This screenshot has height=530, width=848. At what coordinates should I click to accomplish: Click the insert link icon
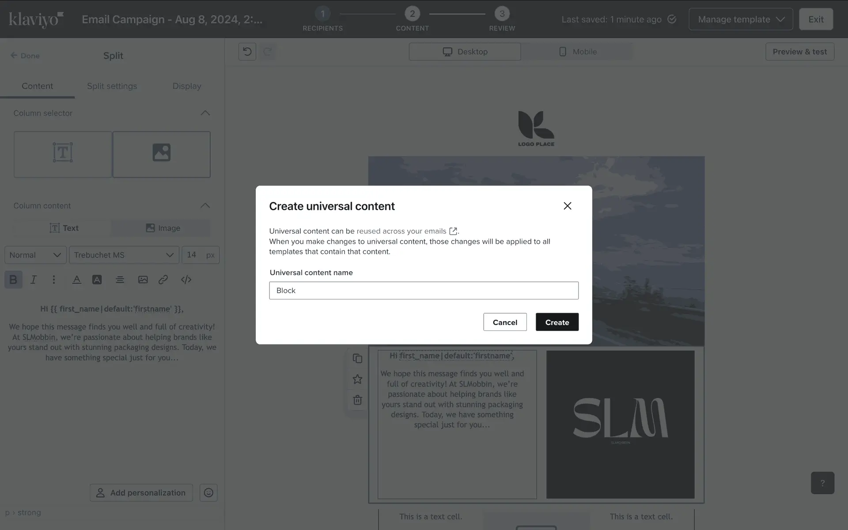point(163,280)
